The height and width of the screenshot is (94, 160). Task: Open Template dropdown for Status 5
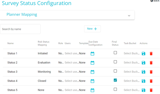[x=82, y=90]
